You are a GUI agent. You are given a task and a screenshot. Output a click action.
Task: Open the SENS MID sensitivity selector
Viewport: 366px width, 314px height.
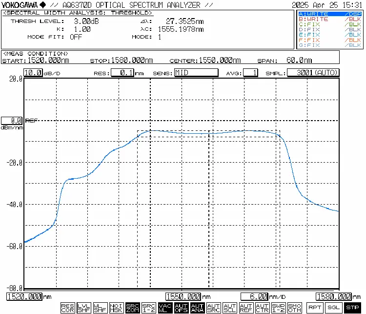tap(196, 73)
